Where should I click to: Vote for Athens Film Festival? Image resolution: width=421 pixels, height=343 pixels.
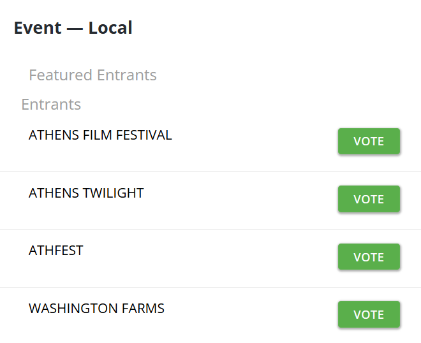coord(369,142)
